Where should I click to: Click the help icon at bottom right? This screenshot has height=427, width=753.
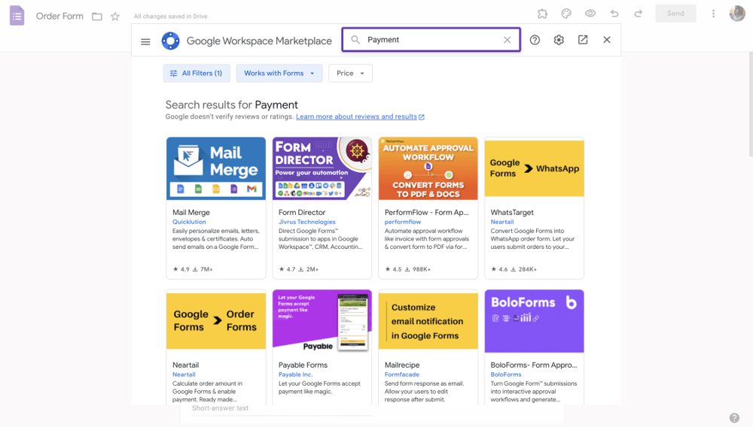click(x=734, y=418)
